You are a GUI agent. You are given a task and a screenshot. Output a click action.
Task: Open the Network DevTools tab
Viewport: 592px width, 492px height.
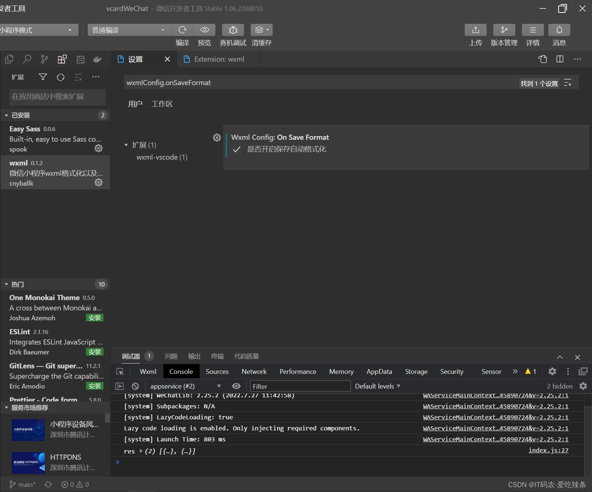pyautogui.click(x=254, y=372)
